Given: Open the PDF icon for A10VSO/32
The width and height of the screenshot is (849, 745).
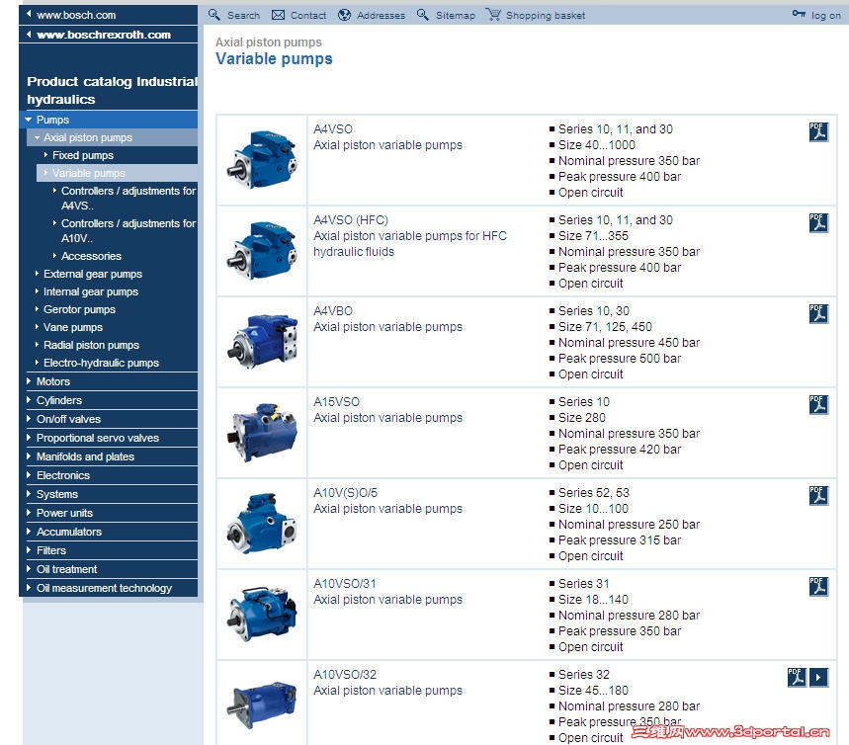Looking at the screenshot, I should pyautogui.click(x=797, y=678).
